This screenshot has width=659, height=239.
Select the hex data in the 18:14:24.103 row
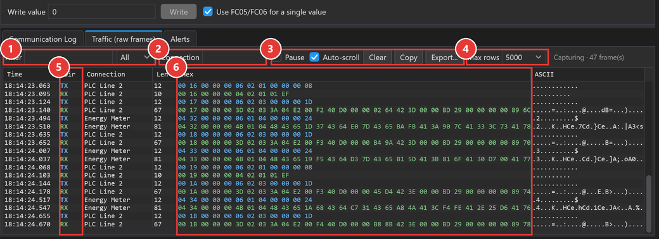233,175
